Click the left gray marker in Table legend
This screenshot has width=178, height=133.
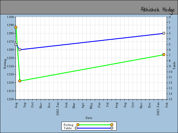click(x=76, y=128)
